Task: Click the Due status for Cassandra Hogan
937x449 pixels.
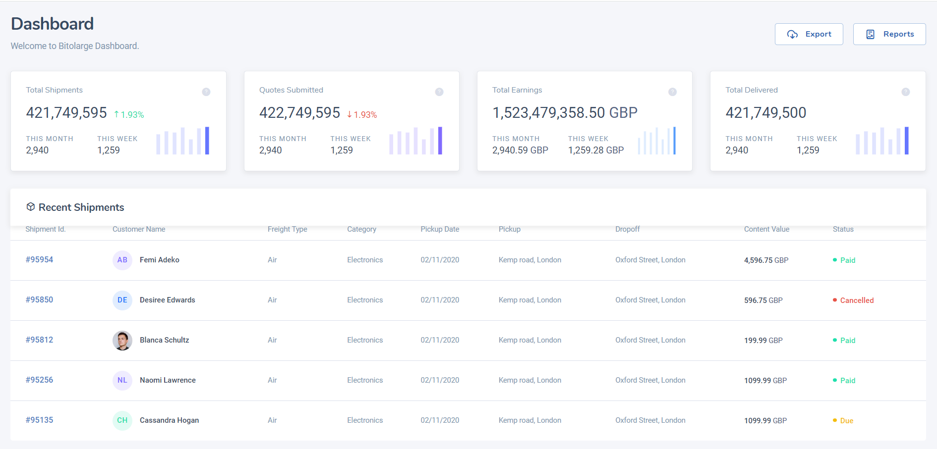Action: coord(846,421)
